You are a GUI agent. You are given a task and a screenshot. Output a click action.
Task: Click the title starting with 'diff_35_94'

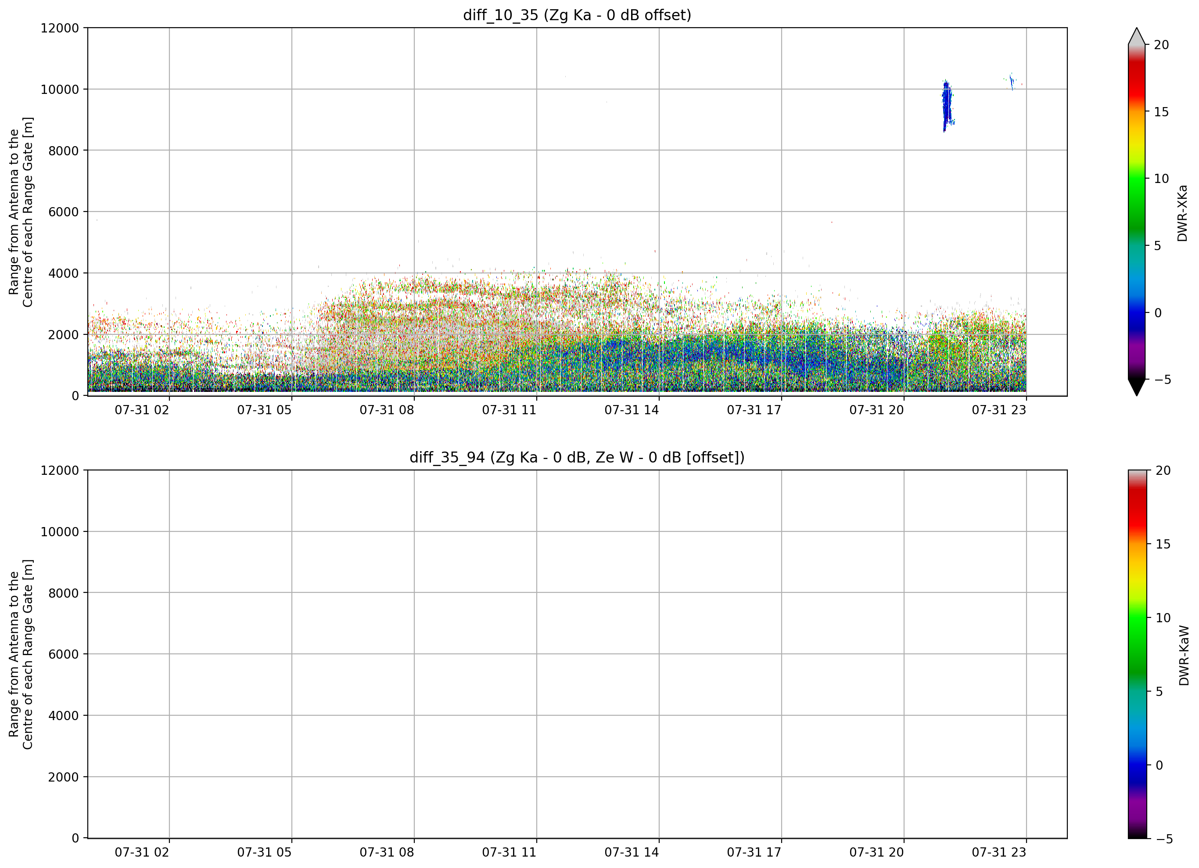[577, 457]
